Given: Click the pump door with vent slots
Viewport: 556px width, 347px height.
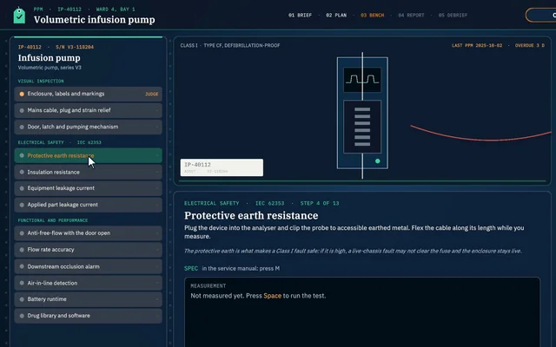Looking at the screenshot, I should (x=362, y=127).
